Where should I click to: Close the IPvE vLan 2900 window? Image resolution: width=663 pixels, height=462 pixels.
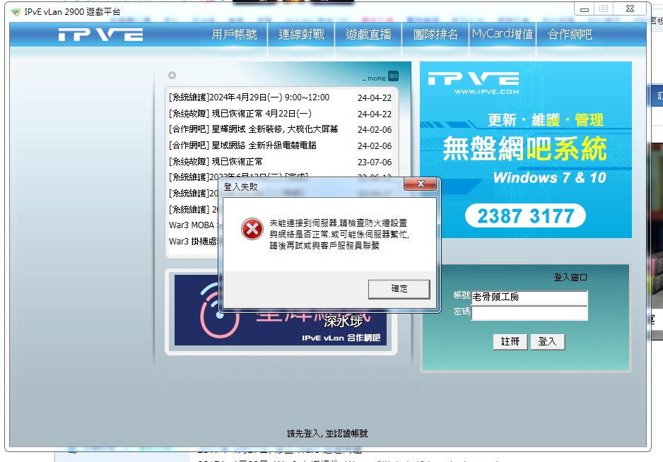coord(630,9)
